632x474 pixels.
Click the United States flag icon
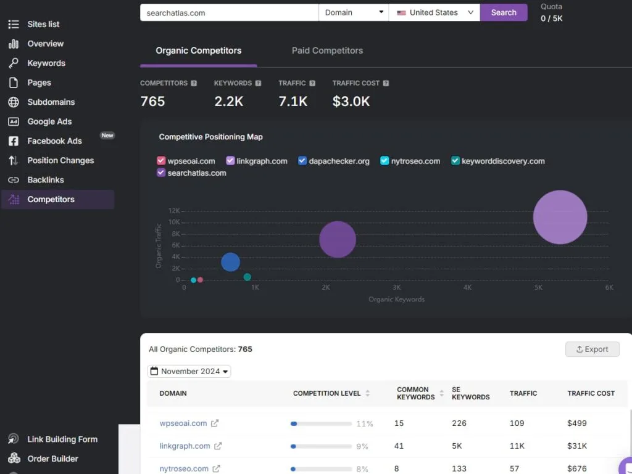pyautogui.click(x=401, y=13)
